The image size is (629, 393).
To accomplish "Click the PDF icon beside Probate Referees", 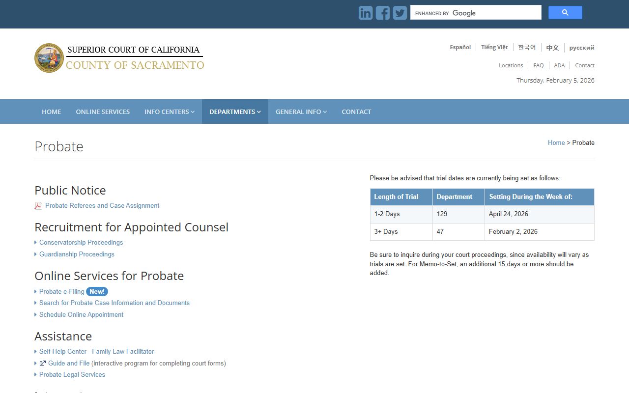I will [x=38, y=206].
